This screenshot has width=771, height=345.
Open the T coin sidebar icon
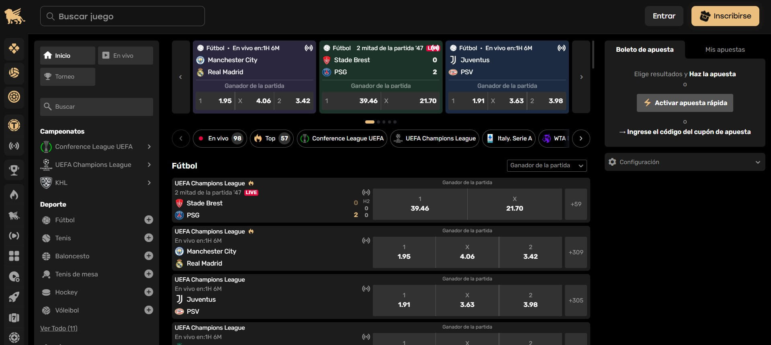[x=14, y=125]
